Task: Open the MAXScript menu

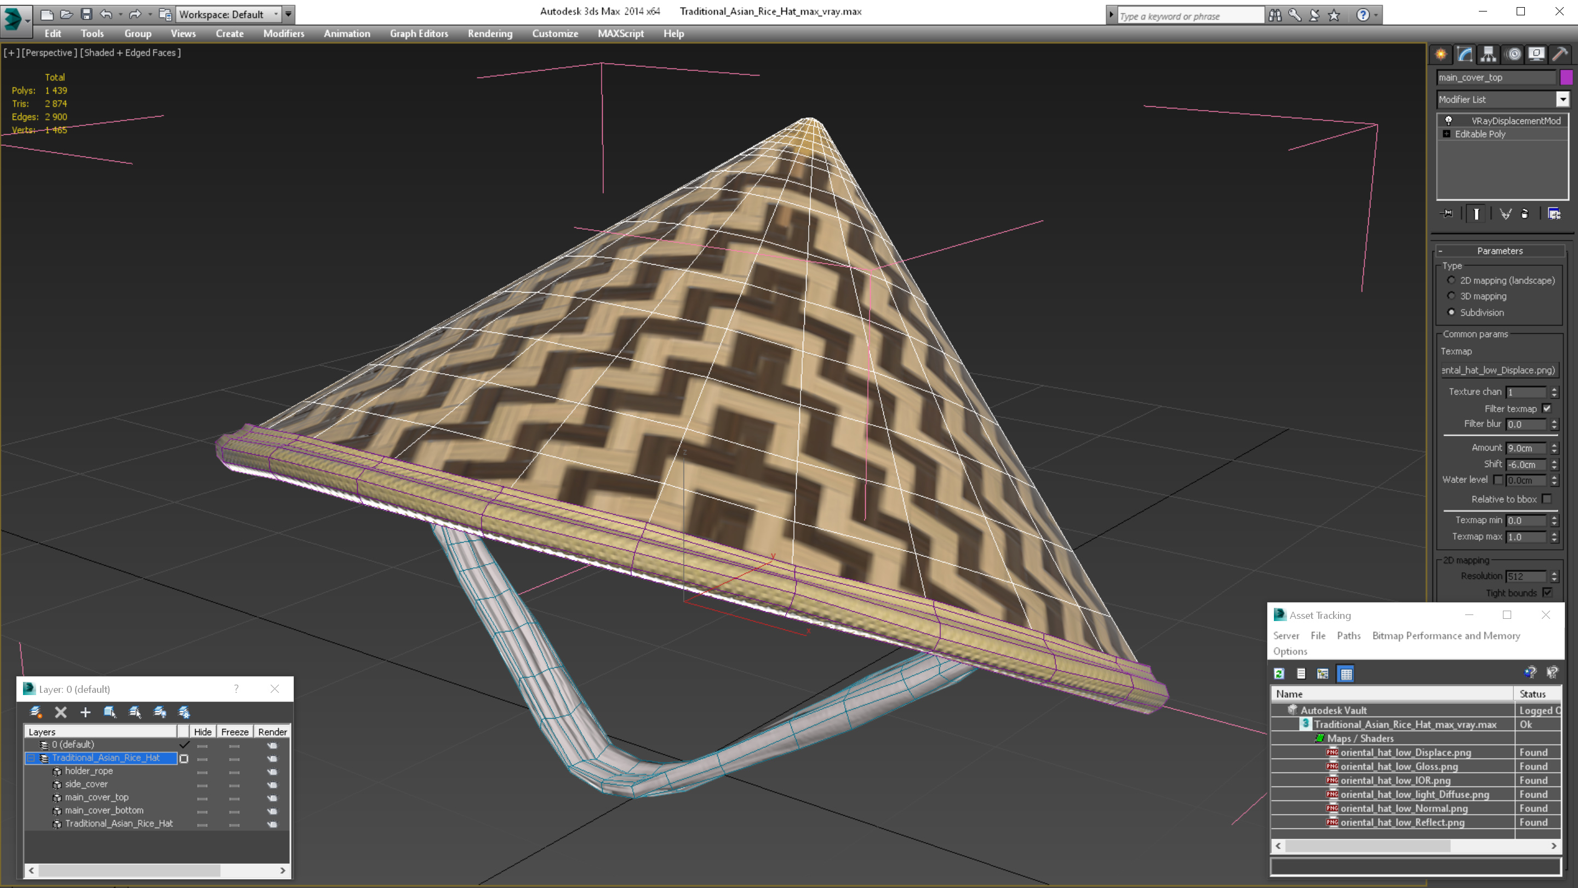Action: point(621,33)
